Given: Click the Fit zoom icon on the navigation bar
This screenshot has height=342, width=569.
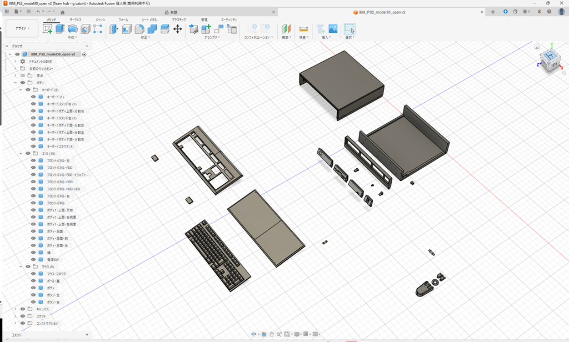Looking at the screenshot, I should (x=286, y=334).
